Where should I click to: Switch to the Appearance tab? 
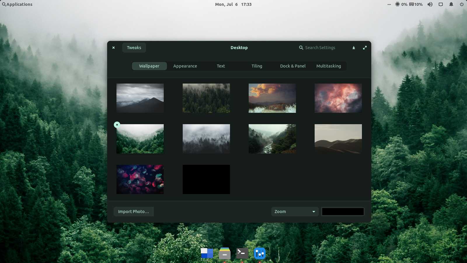[185, 66]
